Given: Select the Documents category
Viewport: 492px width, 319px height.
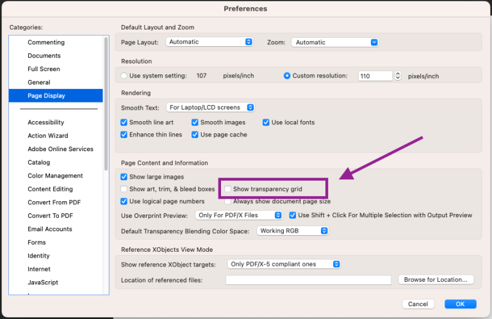Looking at the screenshot, I should (x=44, y=56).
